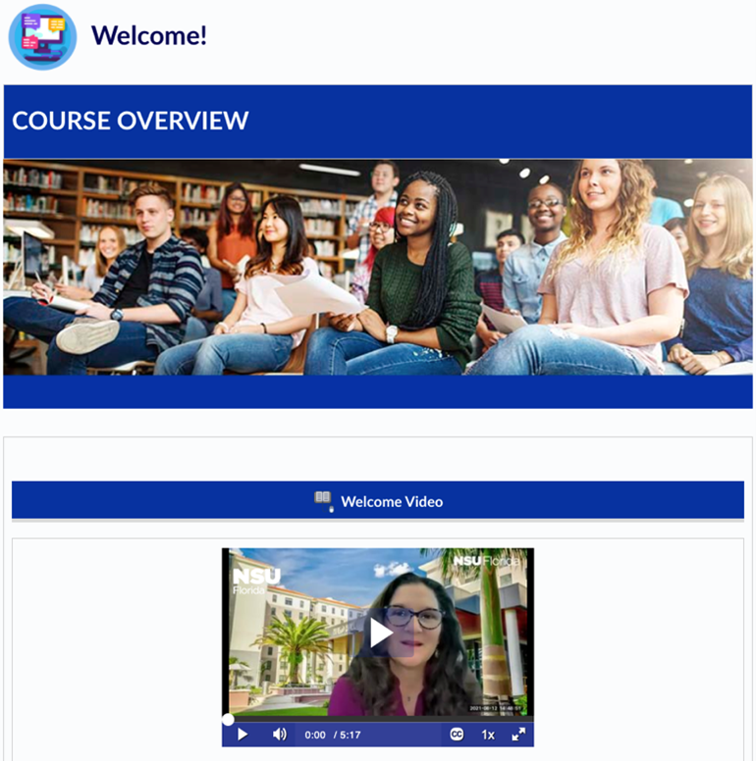Click the 5:17 total duration label

[x=347, y=736]
